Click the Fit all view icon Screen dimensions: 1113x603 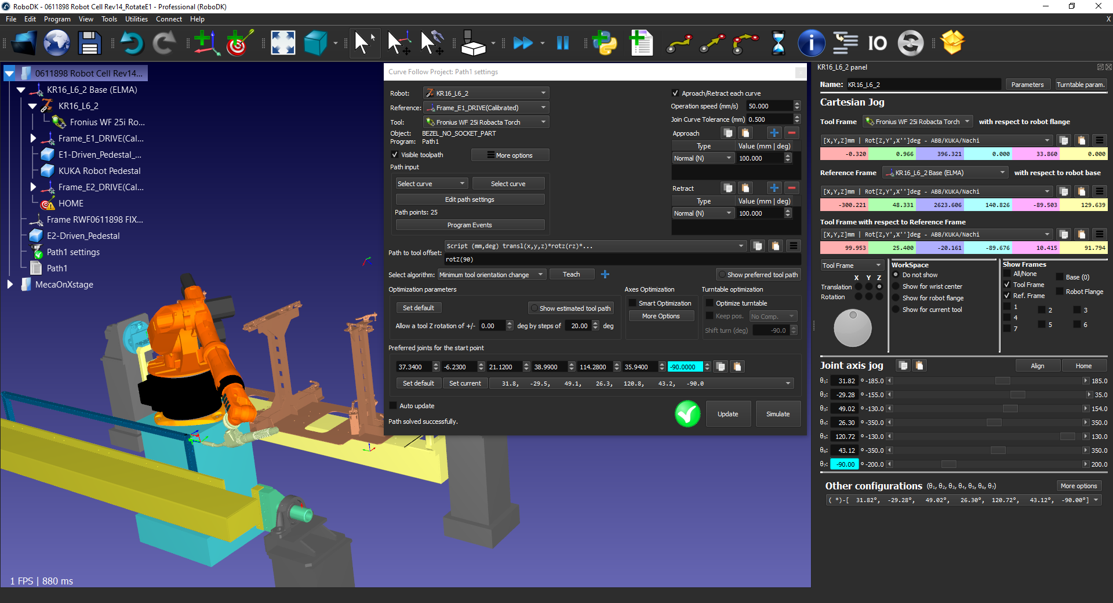(283, 43)
